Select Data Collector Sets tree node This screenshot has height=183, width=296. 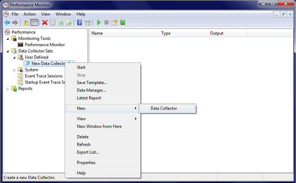35,51
